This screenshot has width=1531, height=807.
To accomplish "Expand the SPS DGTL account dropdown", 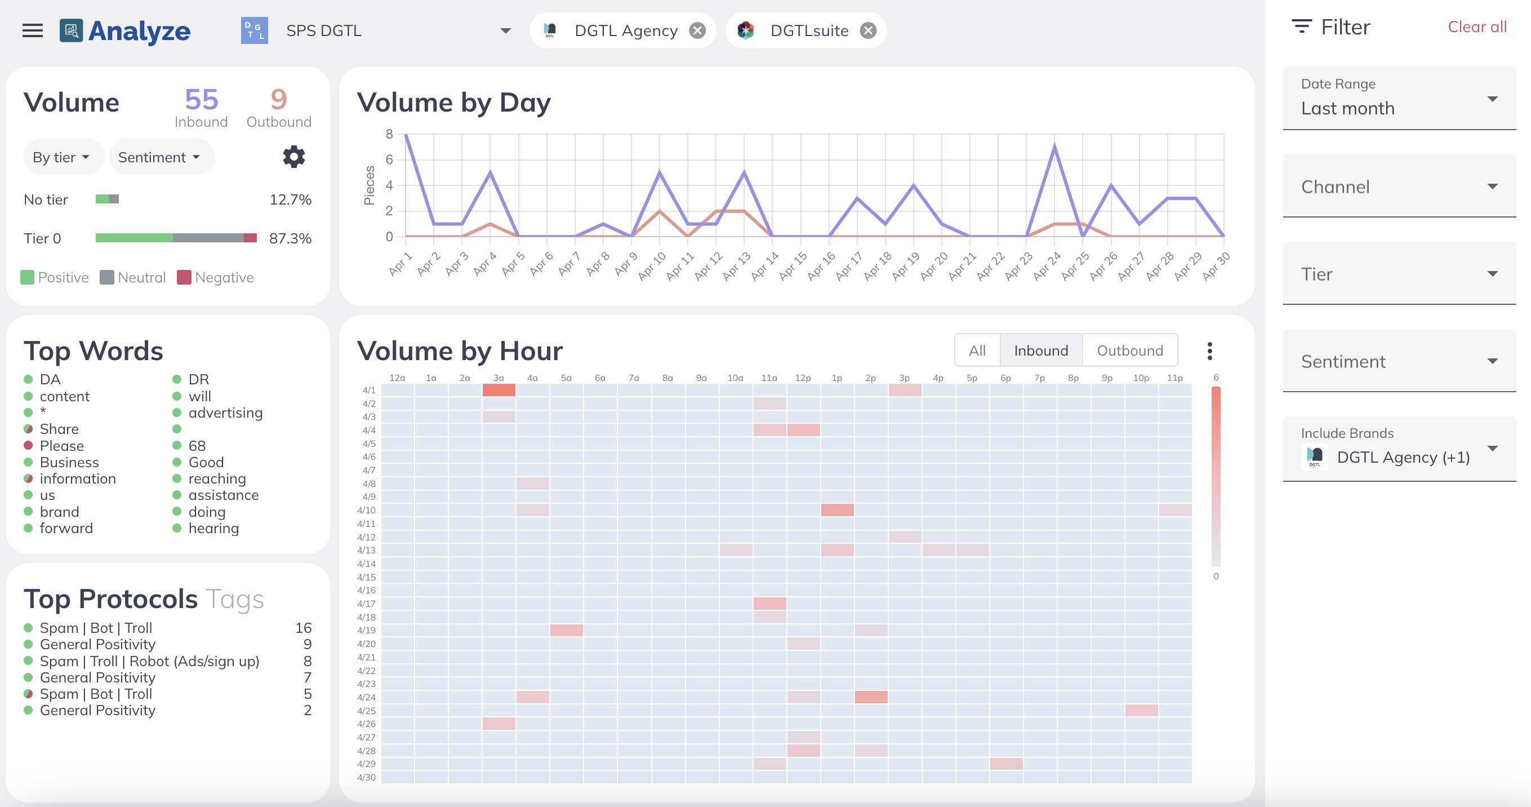I will click(x=506, y=30).
